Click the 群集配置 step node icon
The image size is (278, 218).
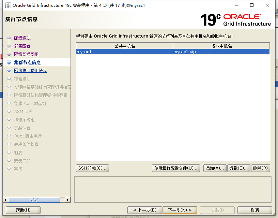click(9, 46)
